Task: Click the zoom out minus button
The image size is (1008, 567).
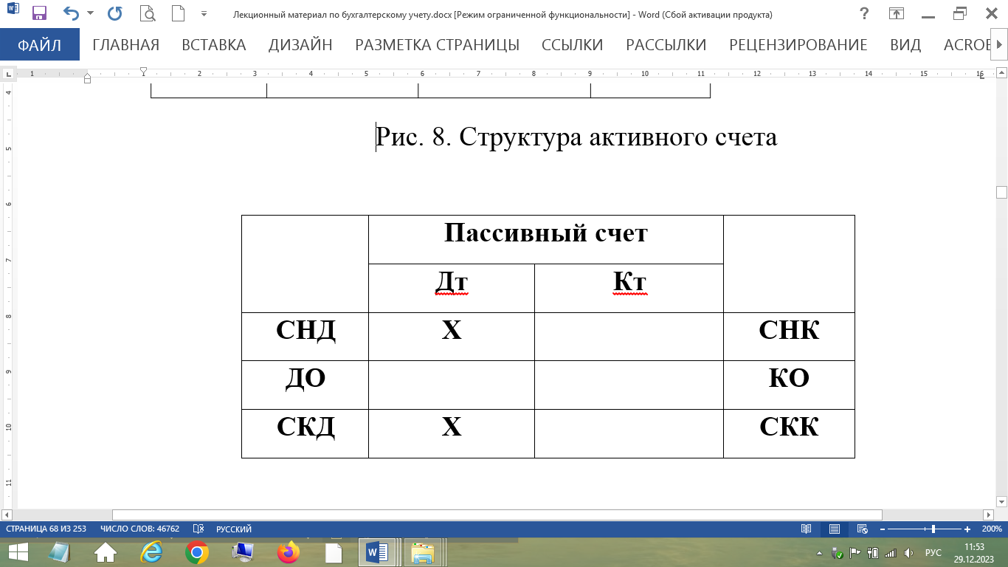Action: (x=881, y=529)
